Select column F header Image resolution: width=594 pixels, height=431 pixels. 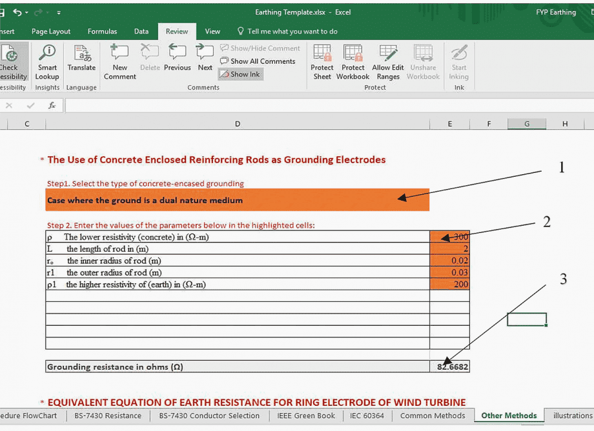click(x=489, y=124)
